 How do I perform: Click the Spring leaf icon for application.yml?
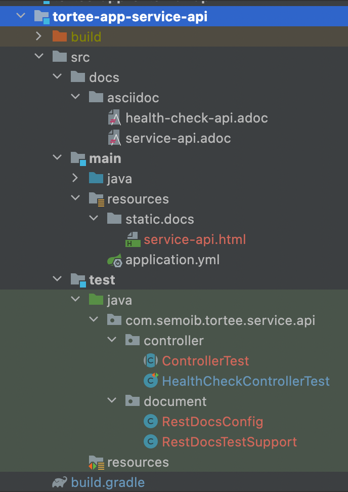pyautogui.click(x=114, y=260)
